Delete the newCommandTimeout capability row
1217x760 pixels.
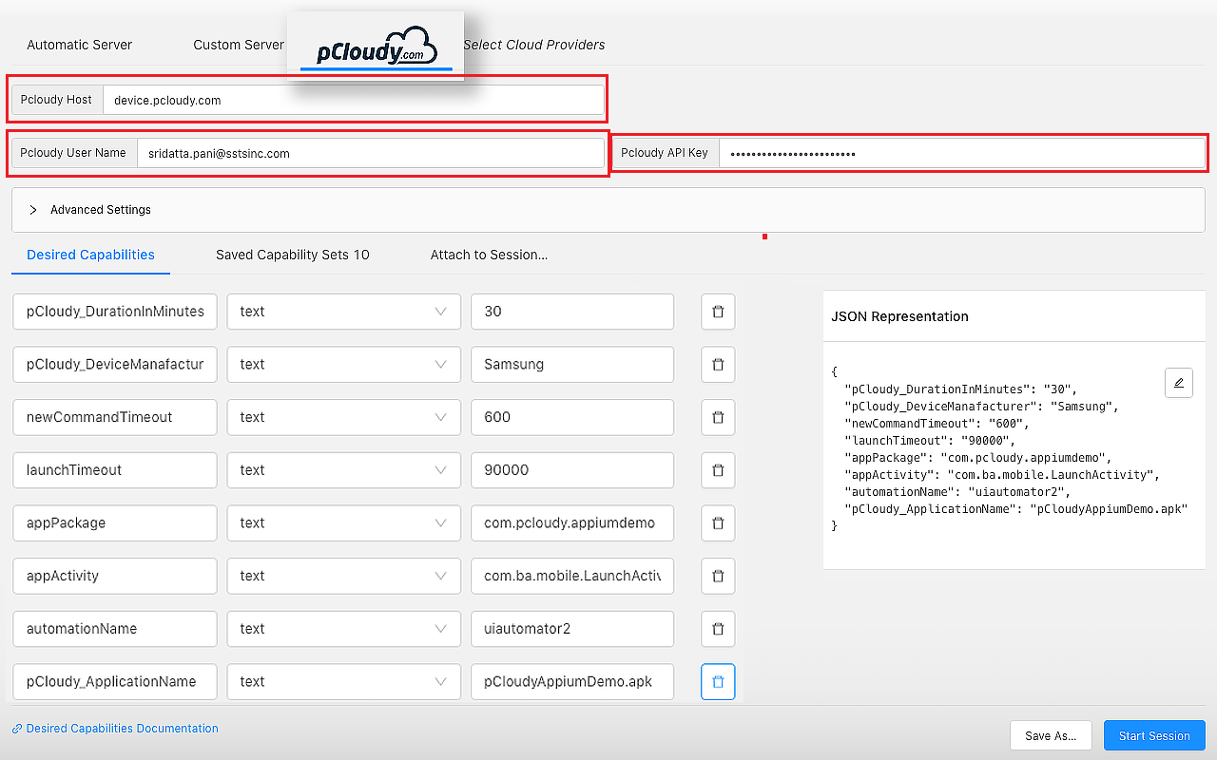click(x=718, y=417)
